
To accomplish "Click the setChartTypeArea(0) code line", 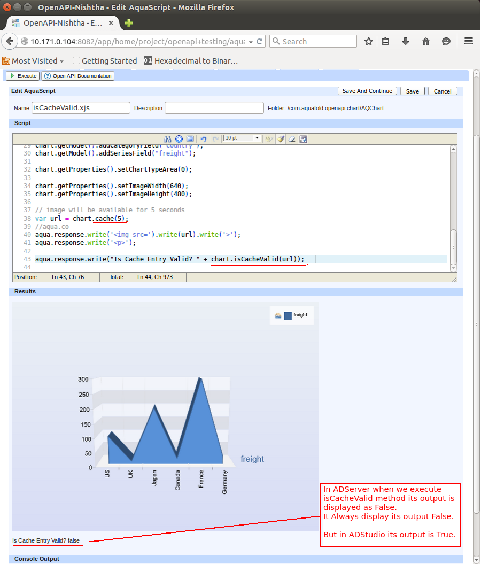I will pos(114,169).
